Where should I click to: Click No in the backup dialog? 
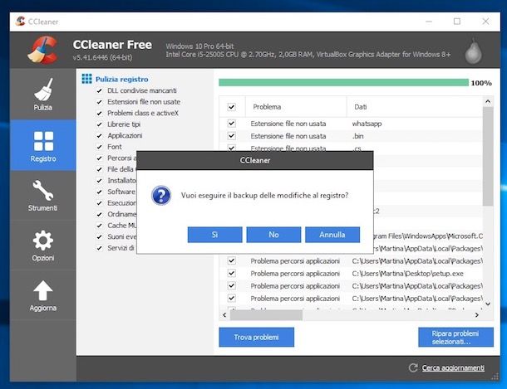(x=273, y=235)
